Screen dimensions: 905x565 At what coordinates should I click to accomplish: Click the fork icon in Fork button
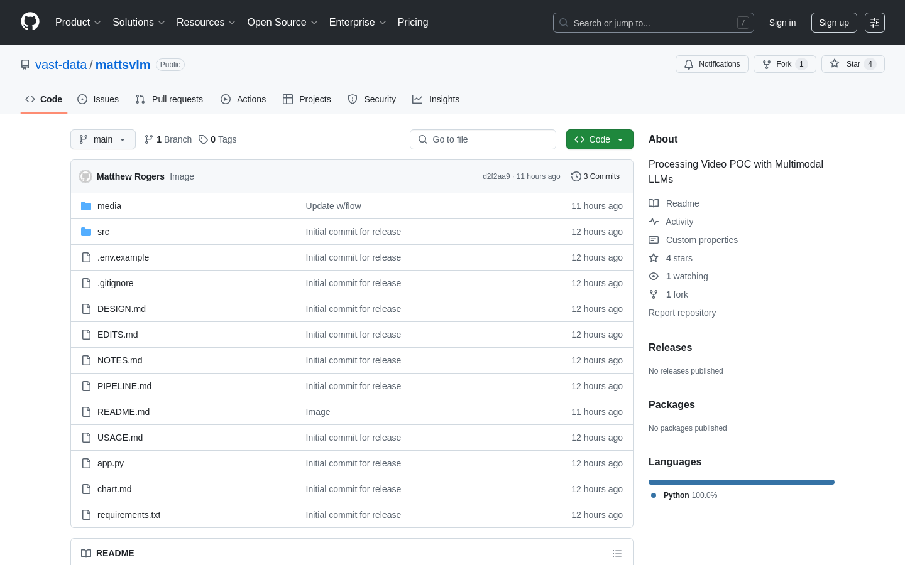[767, 64]
